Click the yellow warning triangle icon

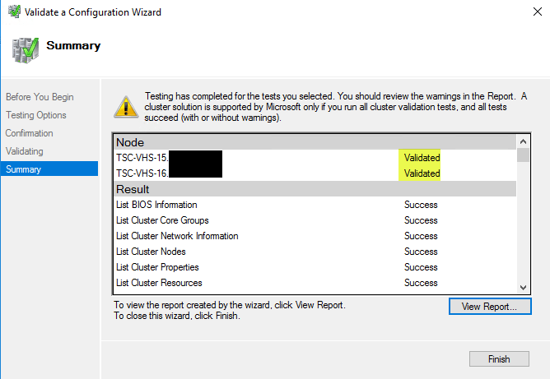126,106
